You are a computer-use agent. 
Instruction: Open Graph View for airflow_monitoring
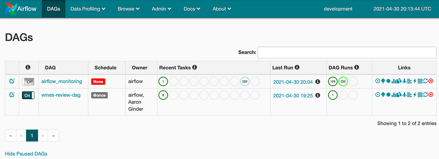[x=388, y=81]
